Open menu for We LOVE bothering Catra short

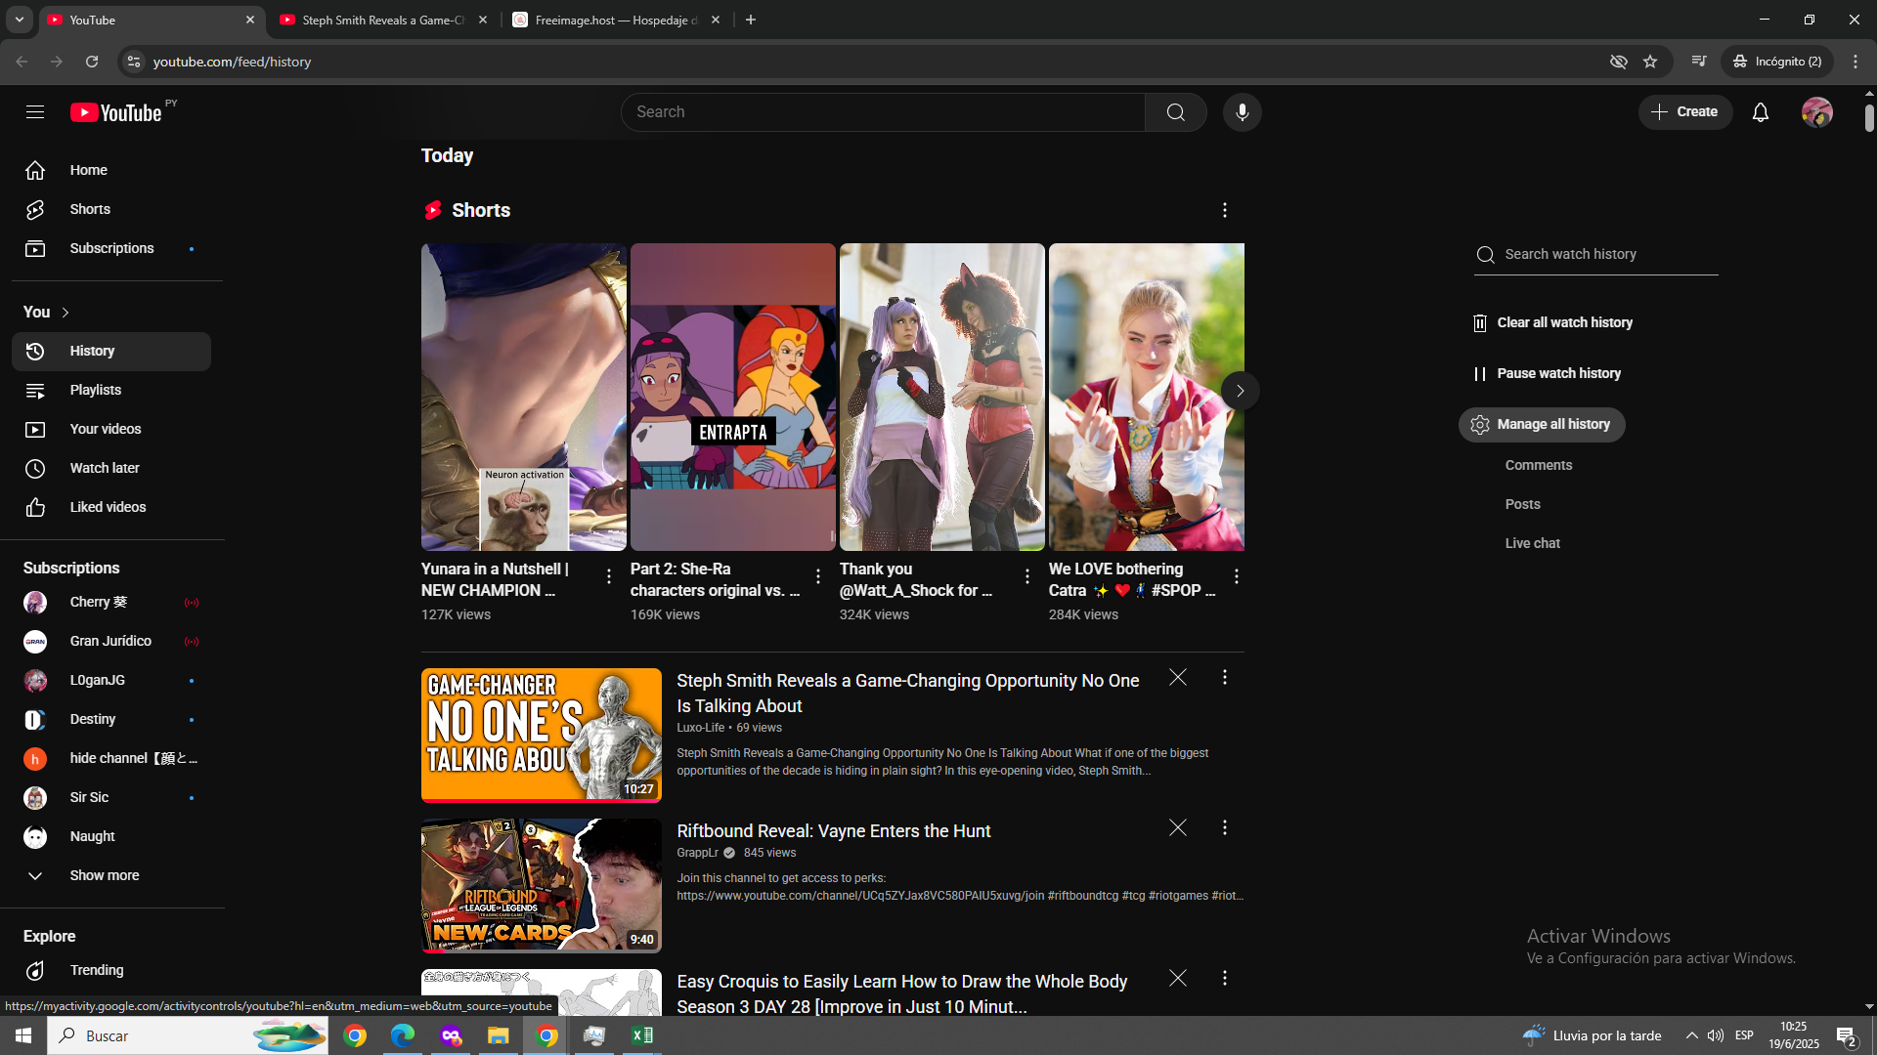pyautogui.click(x=1237, y=577)
